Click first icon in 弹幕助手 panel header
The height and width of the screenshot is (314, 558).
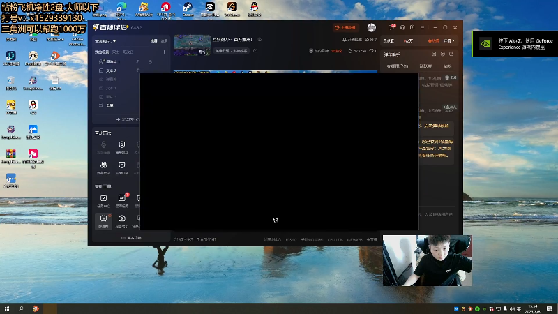(434, 54)
